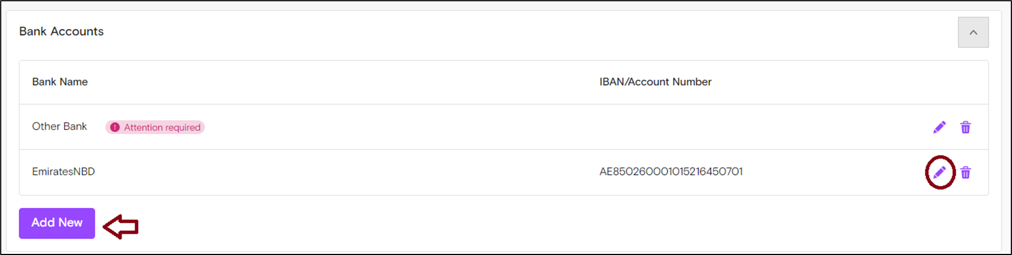Collapse the Bank Accounts section
This screenshot has width=1012, height=255.
973,32
